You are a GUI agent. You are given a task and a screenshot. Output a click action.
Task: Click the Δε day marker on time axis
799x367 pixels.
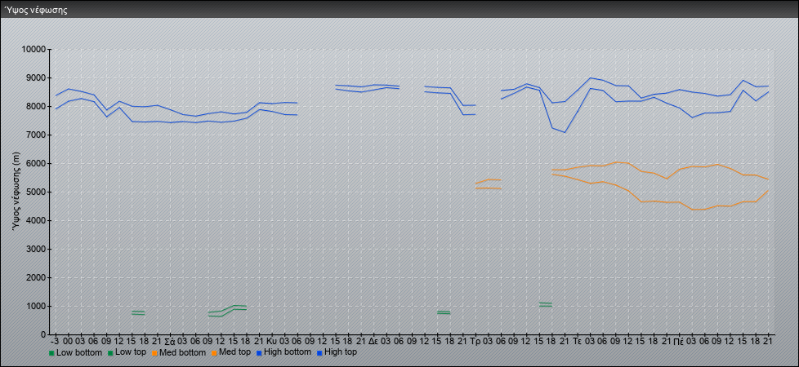373,340
